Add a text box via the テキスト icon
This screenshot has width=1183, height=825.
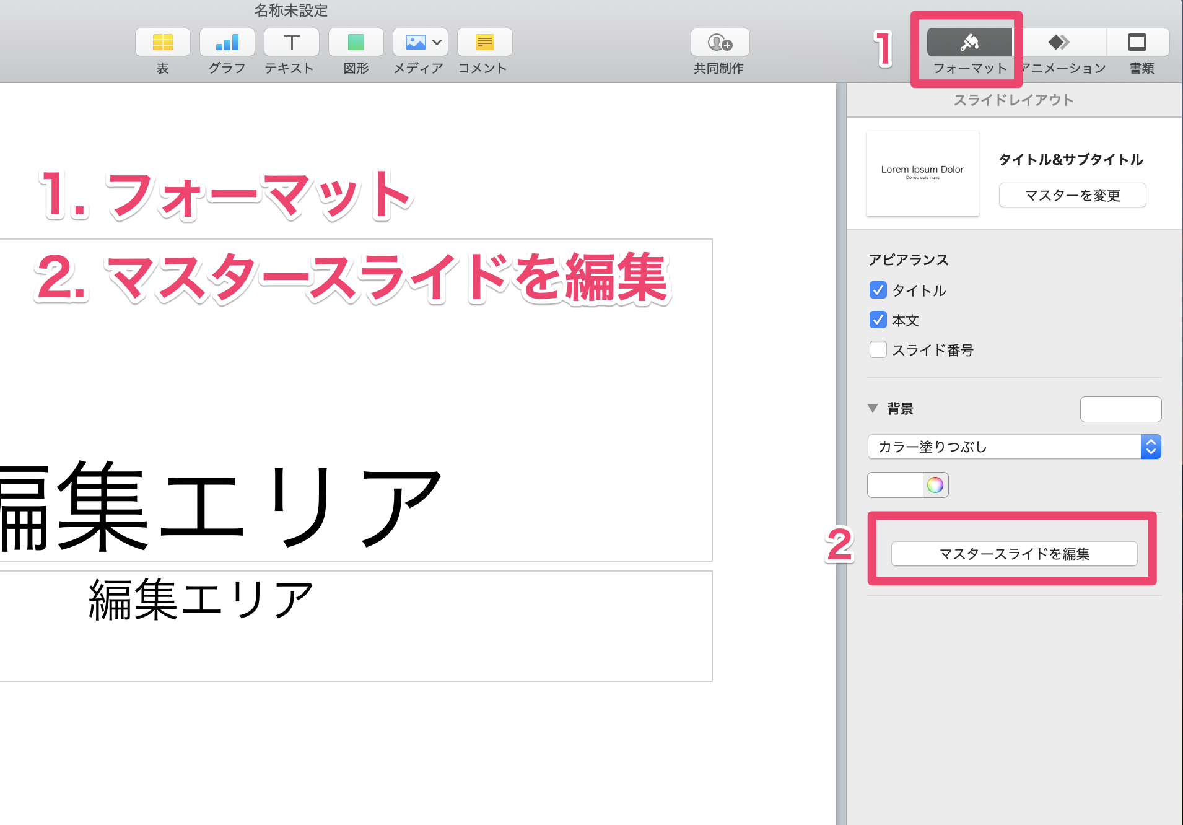coord(291,42)
